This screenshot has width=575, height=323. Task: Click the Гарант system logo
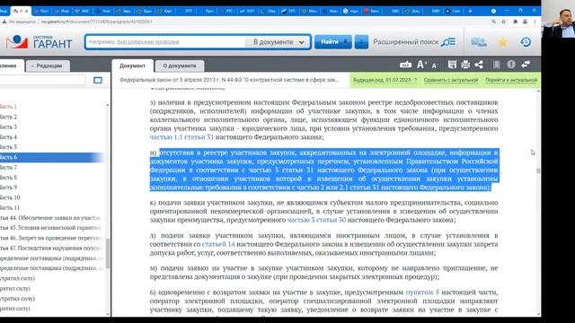(39, 42)
